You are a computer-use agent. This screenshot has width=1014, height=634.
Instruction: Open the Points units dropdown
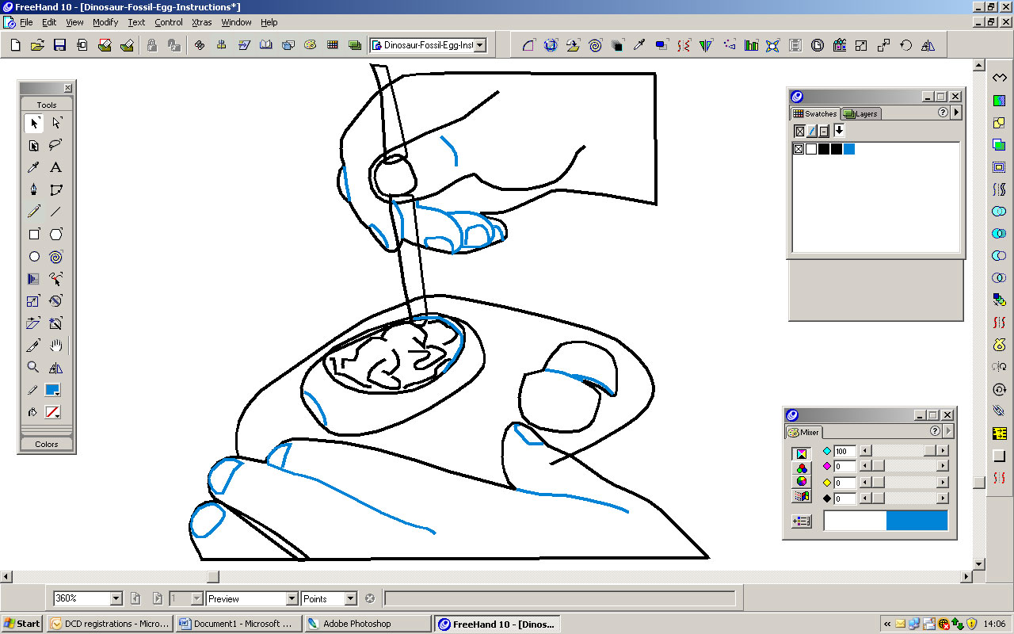click(351, 599)
